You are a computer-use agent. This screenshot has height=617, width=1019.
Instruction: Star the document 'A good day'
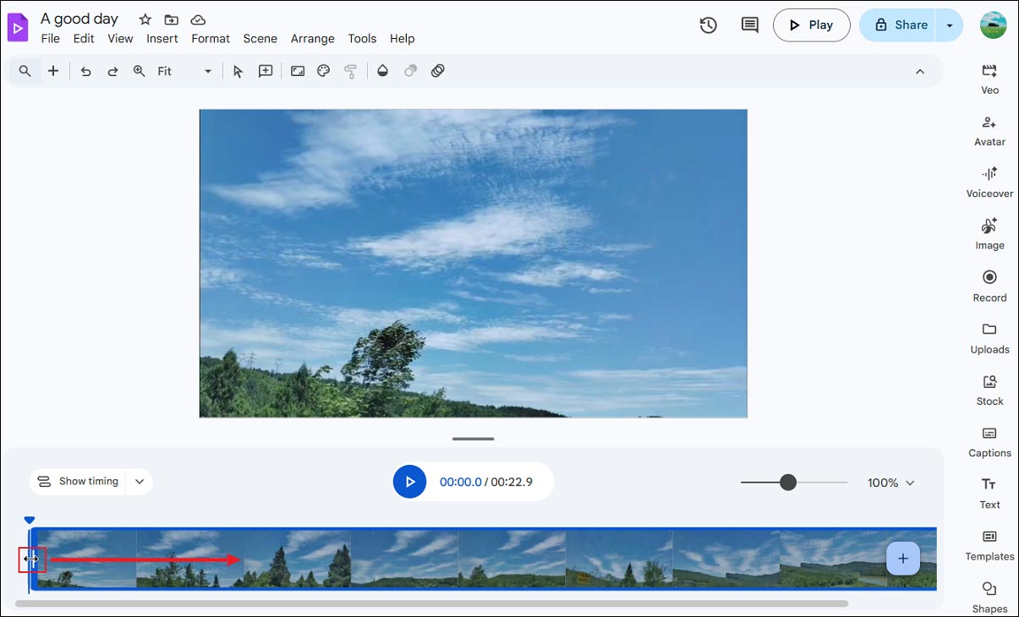[144, 18]
